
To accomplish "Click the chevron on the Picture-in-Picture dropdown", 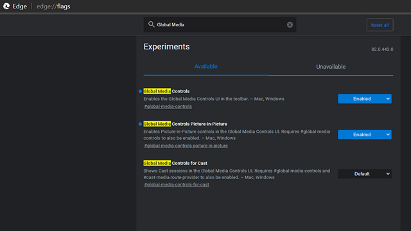I will 388,135.
